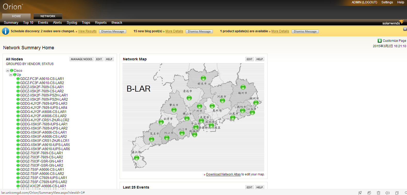Click the Foshan (佛山市) status node
Screen dimensions: 407x195
coord(187,119)
